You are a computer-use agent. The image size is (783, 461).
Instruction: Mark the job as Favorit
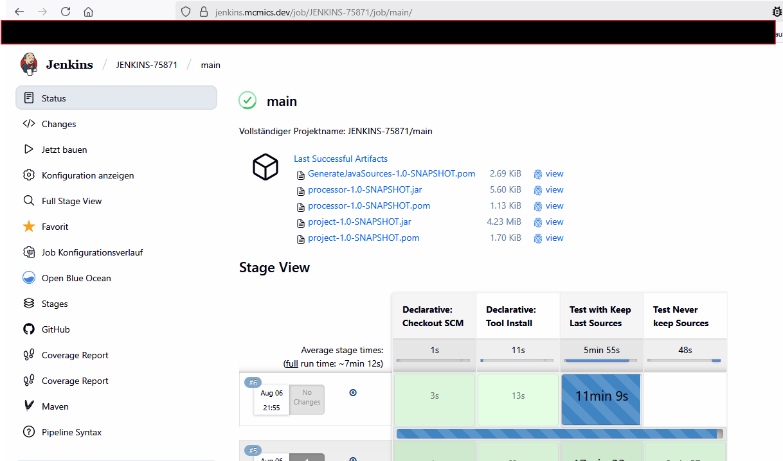pyautogui.click(x=55, y=227)
